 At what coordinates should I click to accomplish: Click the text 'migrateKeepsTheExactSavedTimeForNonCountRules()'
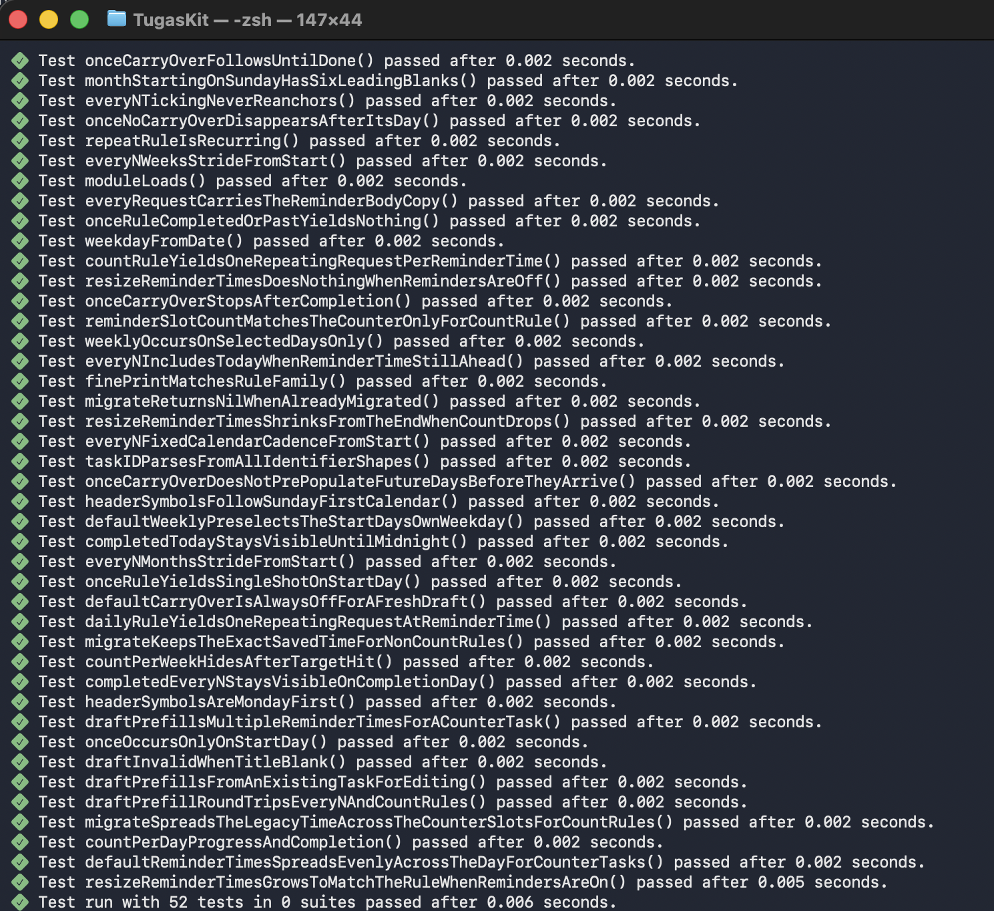pos(304,642)
